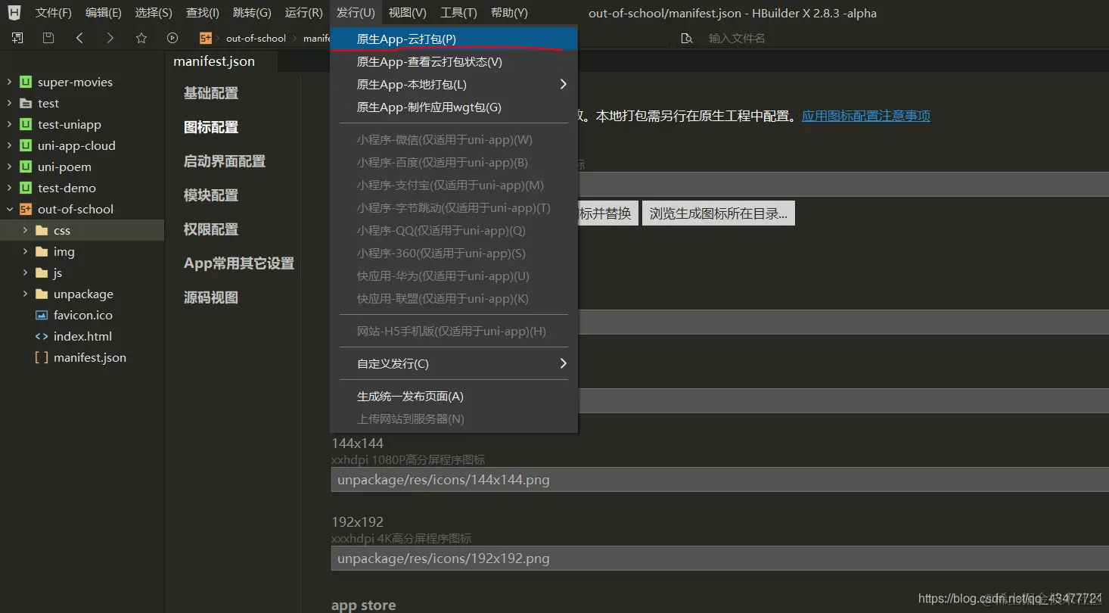Open the 应用图标配置注意事项 link
Viewport: 1109px width, 613px height.
866,116
